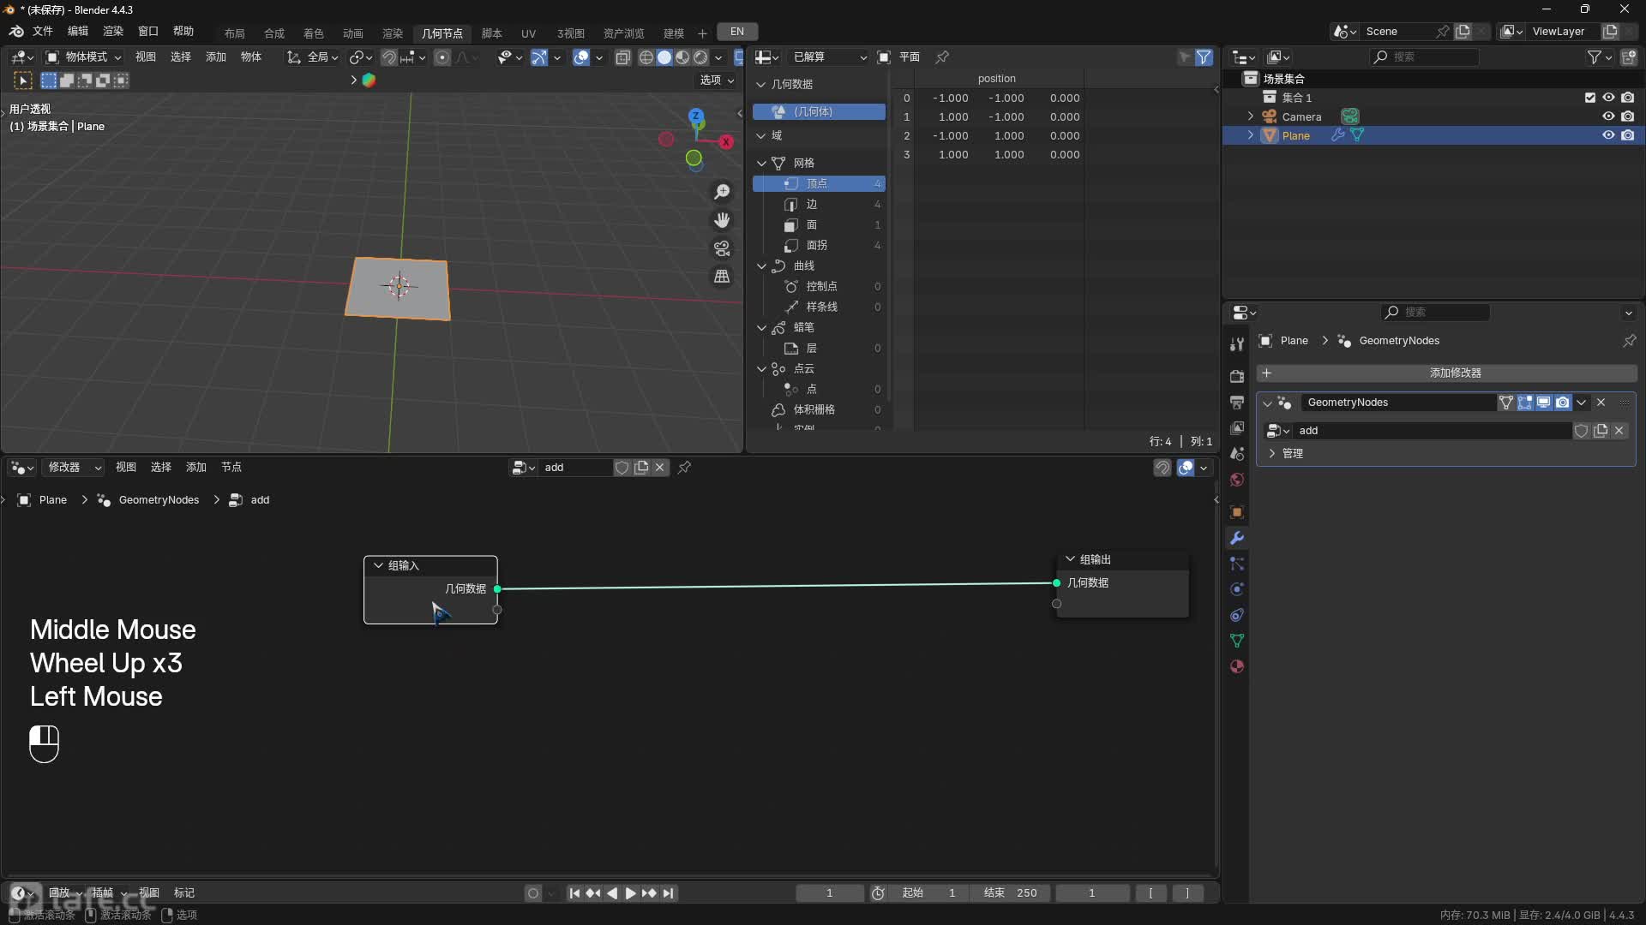Open the World properties tab

pos(1236,479)
